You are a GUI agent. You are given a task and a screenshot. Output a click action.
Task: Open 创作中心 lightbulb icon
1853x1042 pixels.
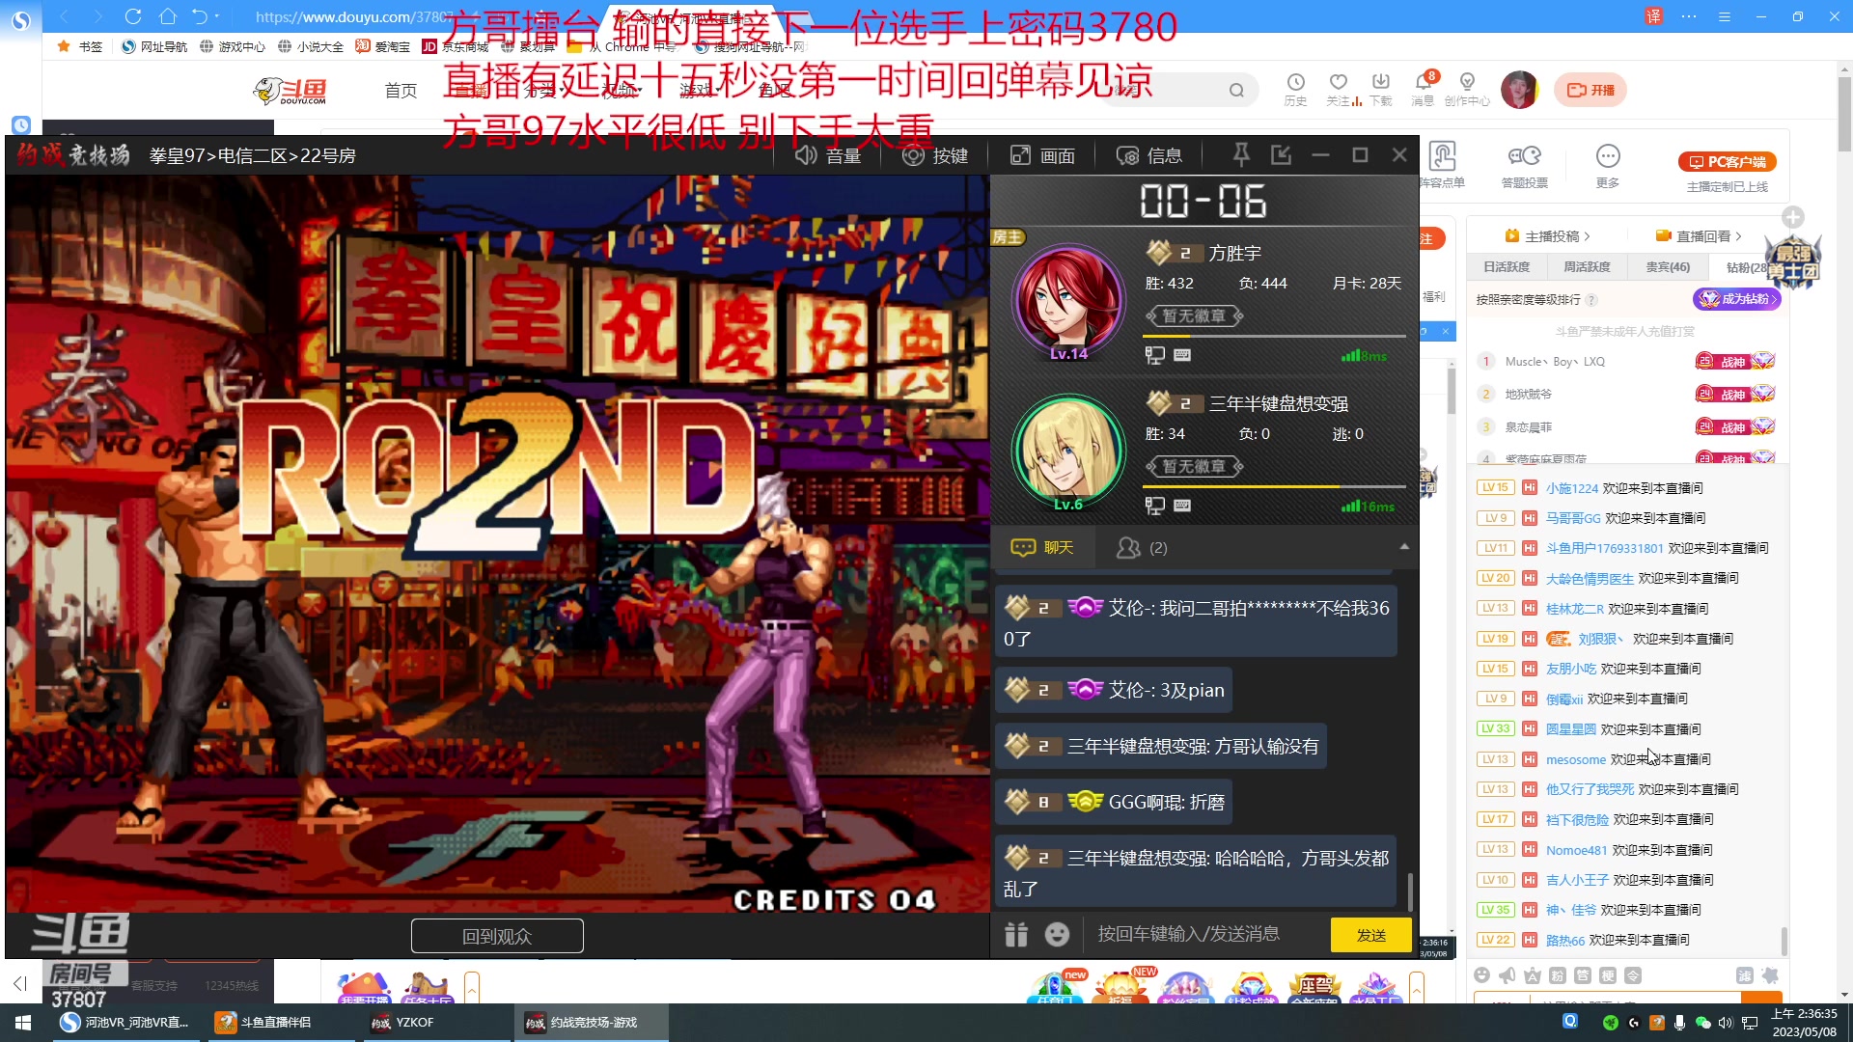(1467, 89)
